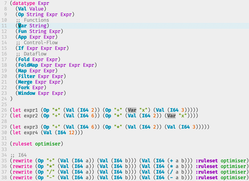The height and width of the screenshot is (181, 249).
Task: Click the "-" string on line 38
Action: tap(51, 177)
